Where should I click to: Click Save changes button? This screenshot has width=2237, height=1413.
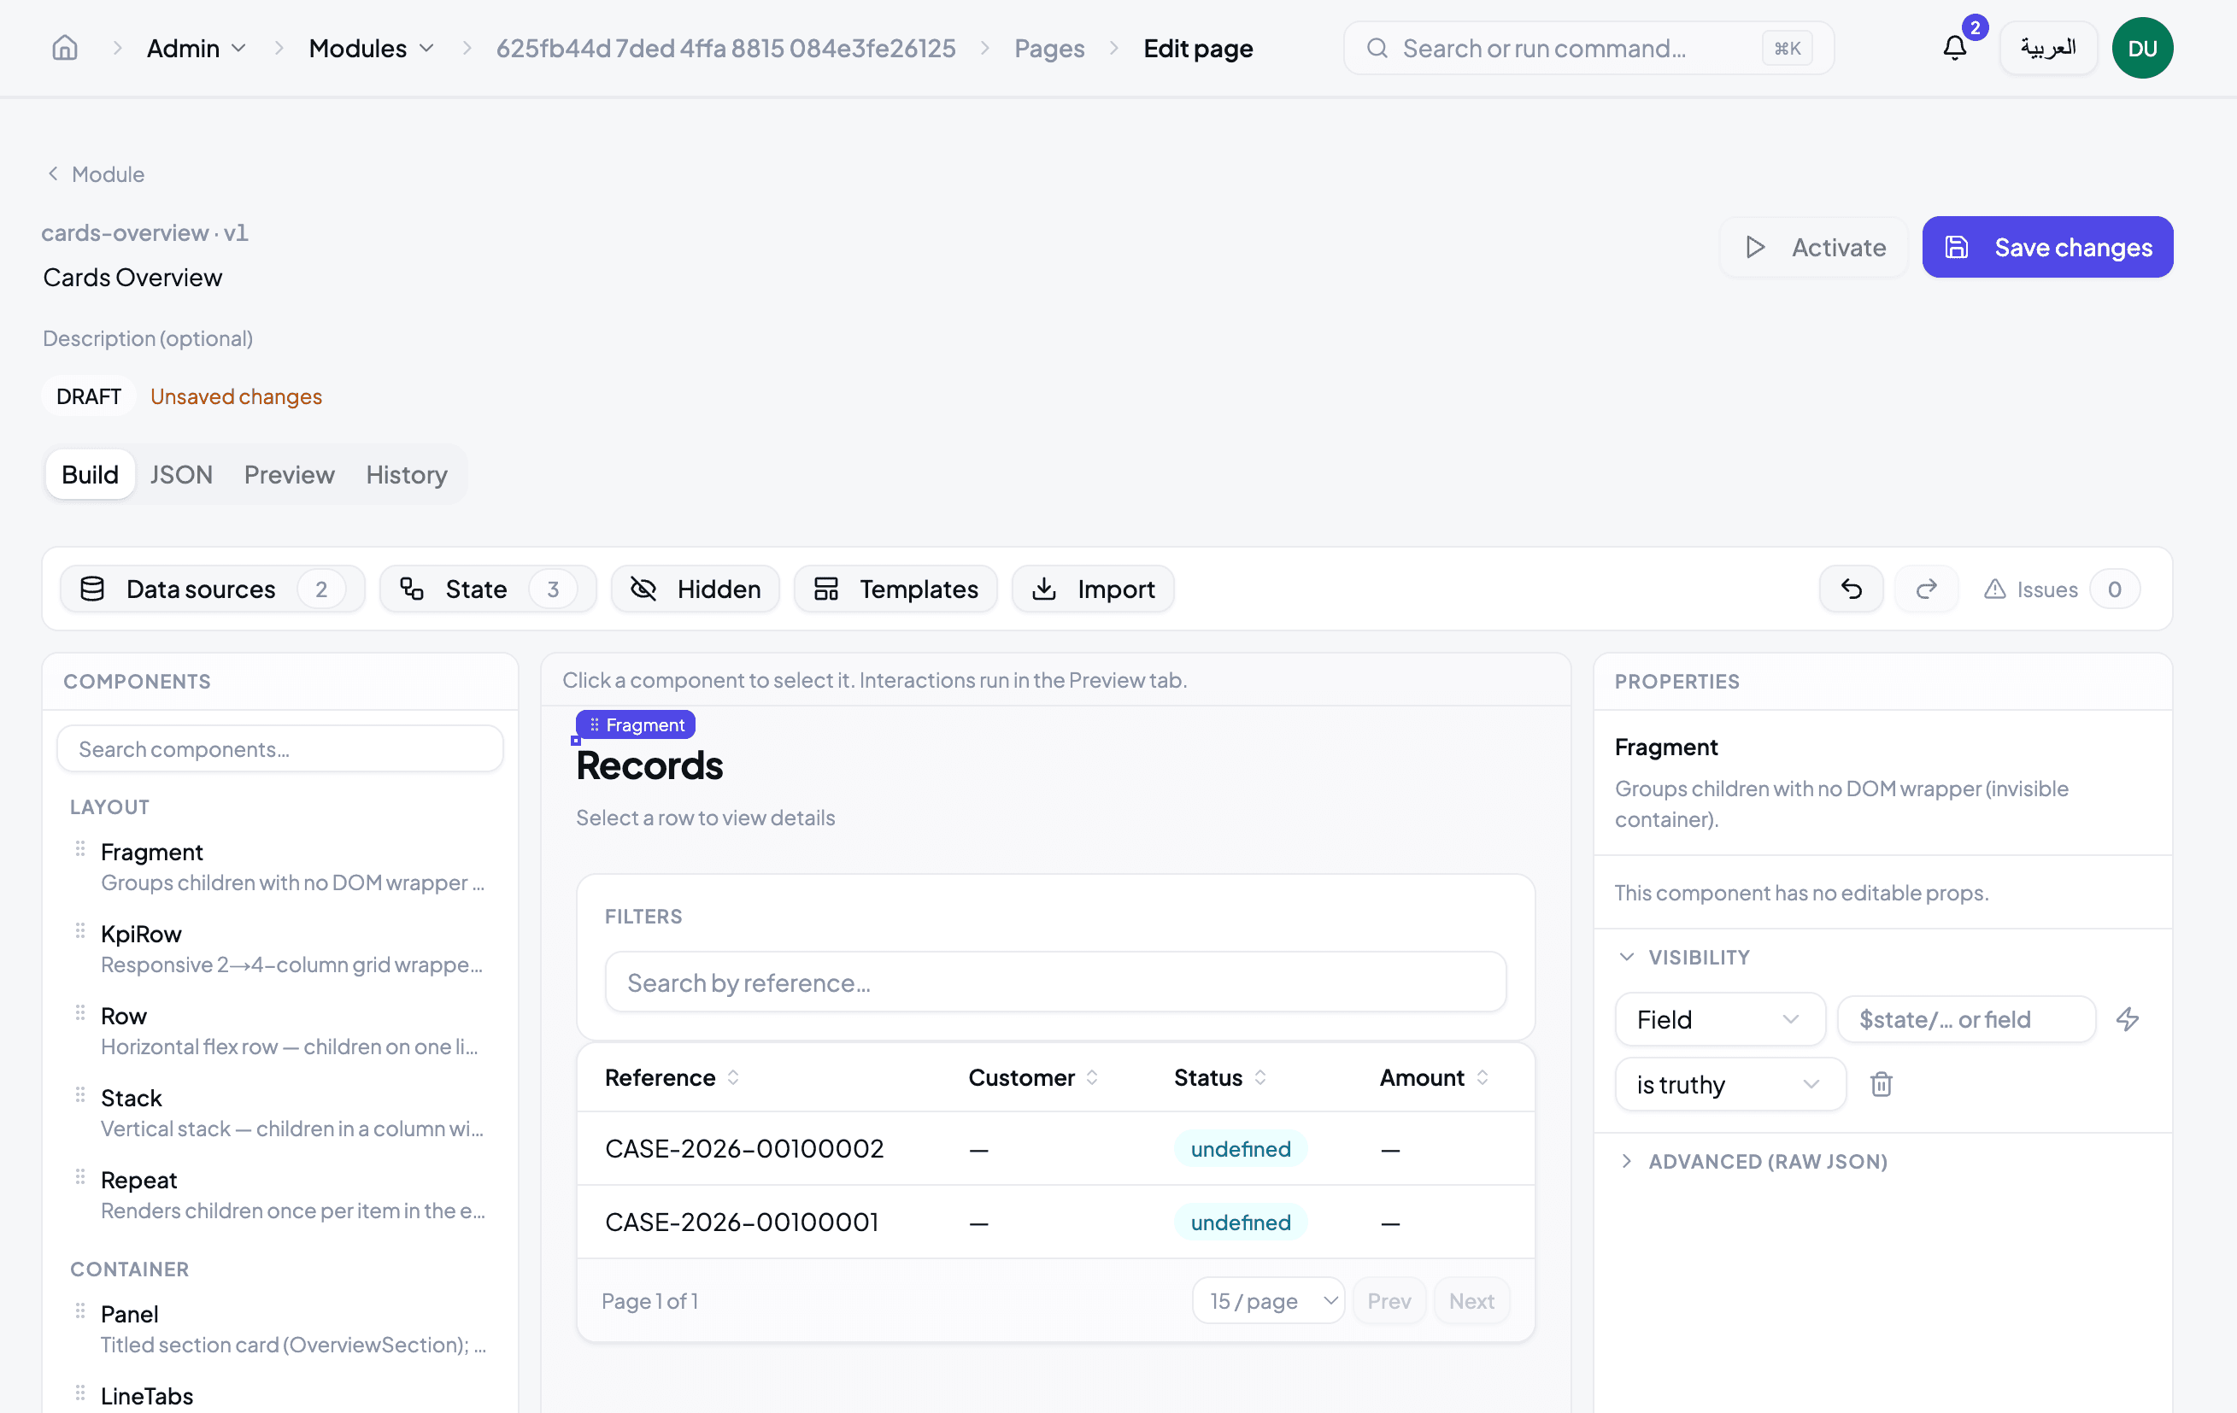[2046, 246]
